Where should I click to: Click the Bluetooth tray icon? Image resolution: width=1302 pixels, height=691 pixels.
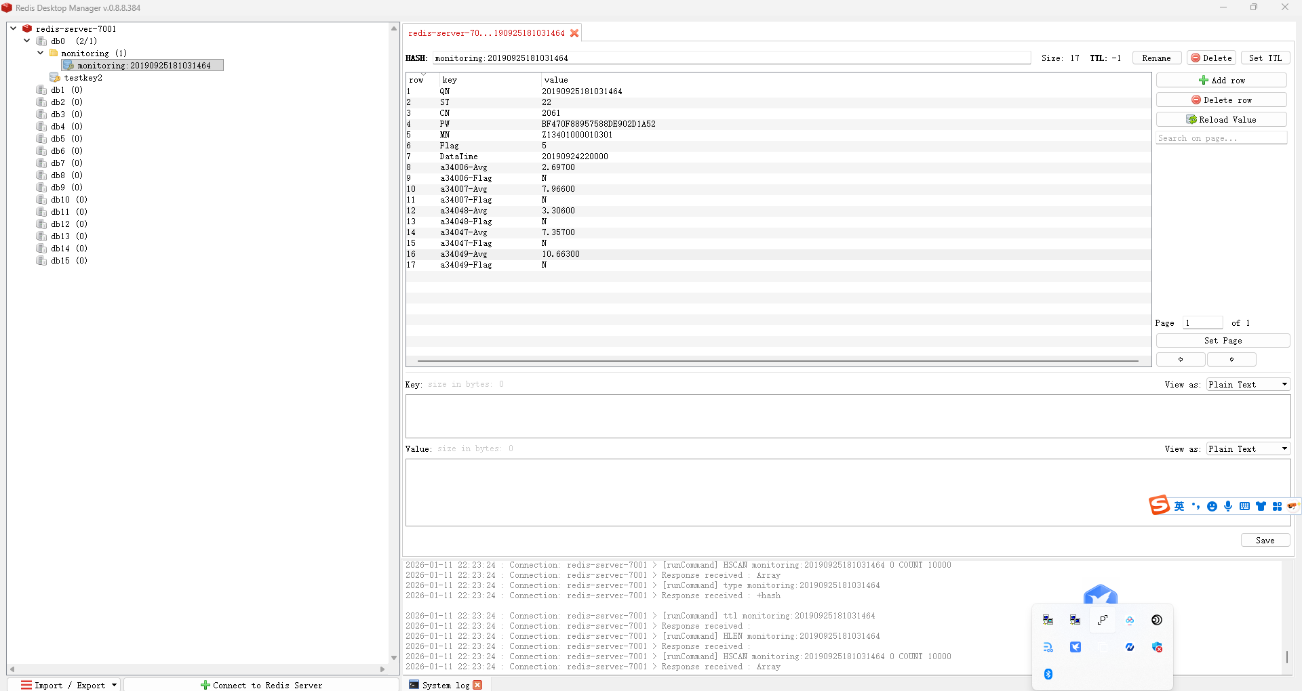1048,674
